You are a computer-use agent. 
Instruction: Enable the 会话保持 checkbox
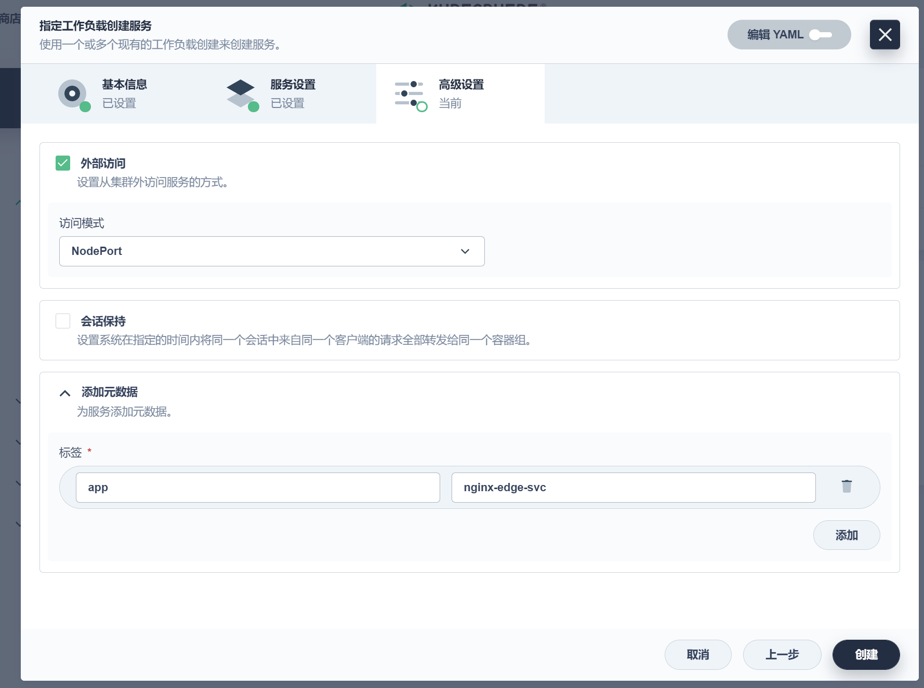63,321
